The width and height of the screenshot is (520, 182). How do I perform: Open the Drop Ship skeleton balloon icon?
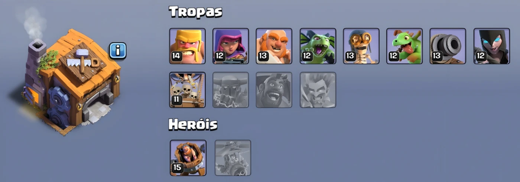point(188,90)
